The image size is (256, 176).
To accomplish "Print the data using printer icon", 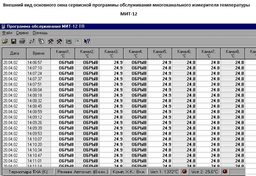I will 22,41.
